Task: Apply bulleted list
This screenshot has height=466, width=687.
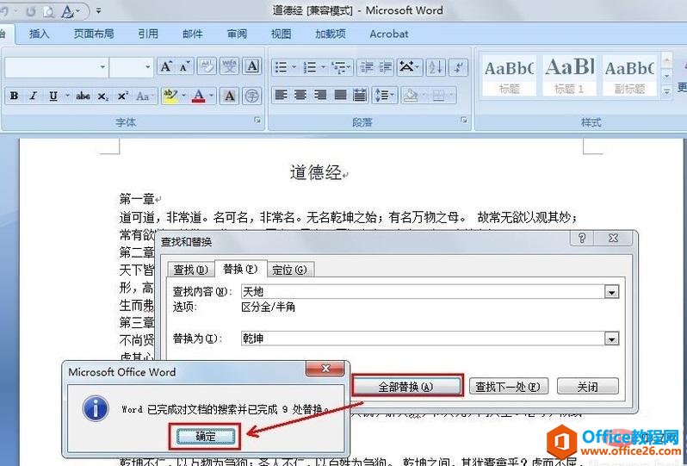Action: (281, 67)
